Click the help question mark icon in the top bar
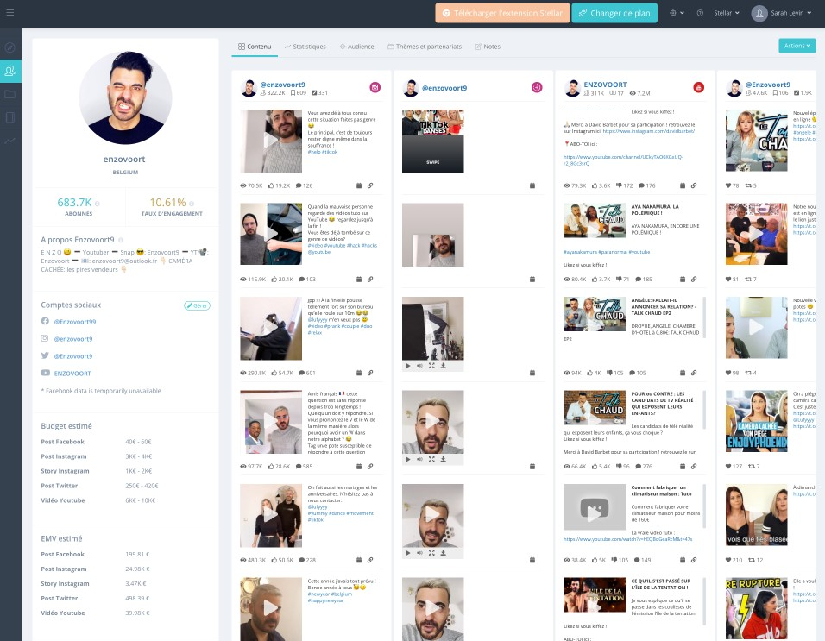The image size is (825, 641). pos(700,13)
